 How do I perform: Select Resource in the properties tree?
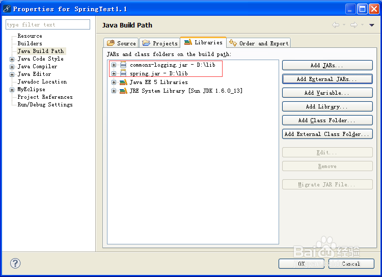30,36
